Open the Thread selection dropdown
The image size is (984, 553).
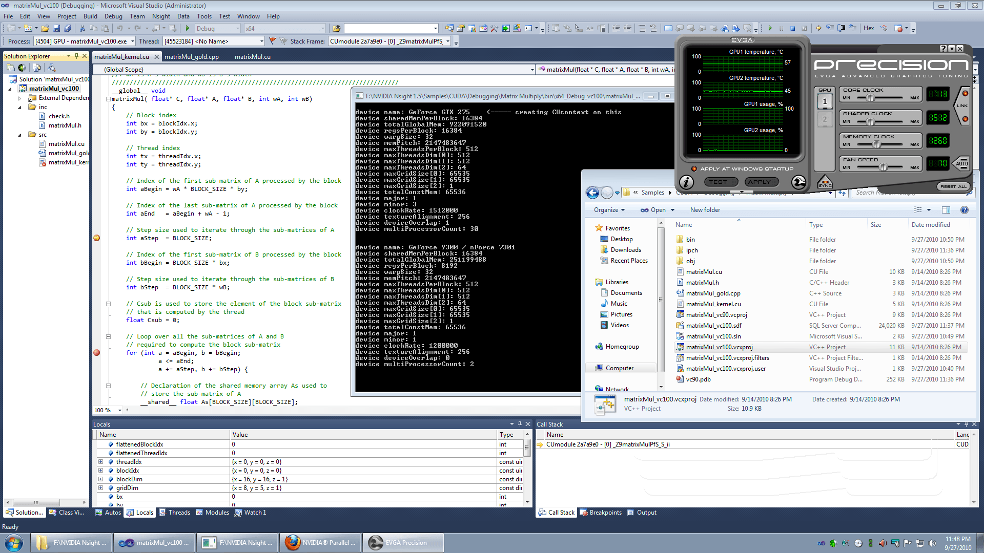pos(261,41)
